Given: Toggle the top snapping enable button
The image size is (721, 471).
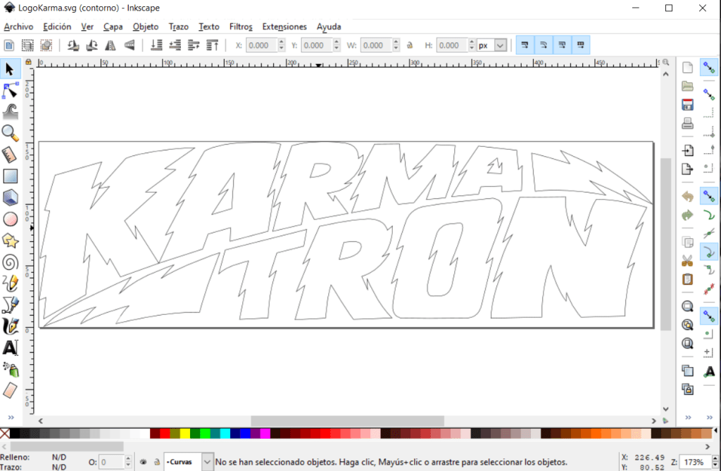Looking at the screenshot, I should [709, 67].
